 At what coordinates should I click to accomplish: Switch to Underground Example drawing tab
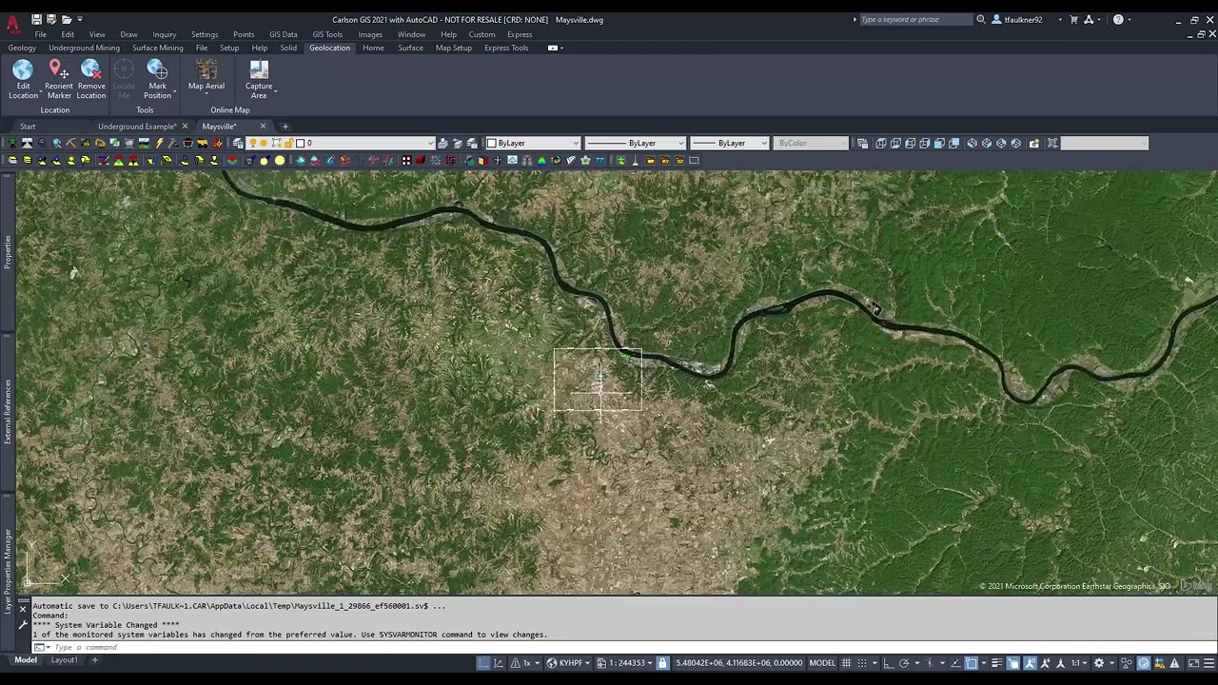136,127
